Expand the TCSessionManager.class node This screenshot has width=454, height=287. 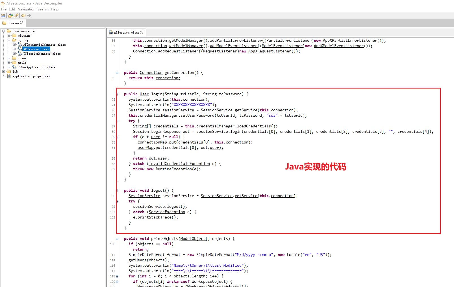tap(14, 54)
